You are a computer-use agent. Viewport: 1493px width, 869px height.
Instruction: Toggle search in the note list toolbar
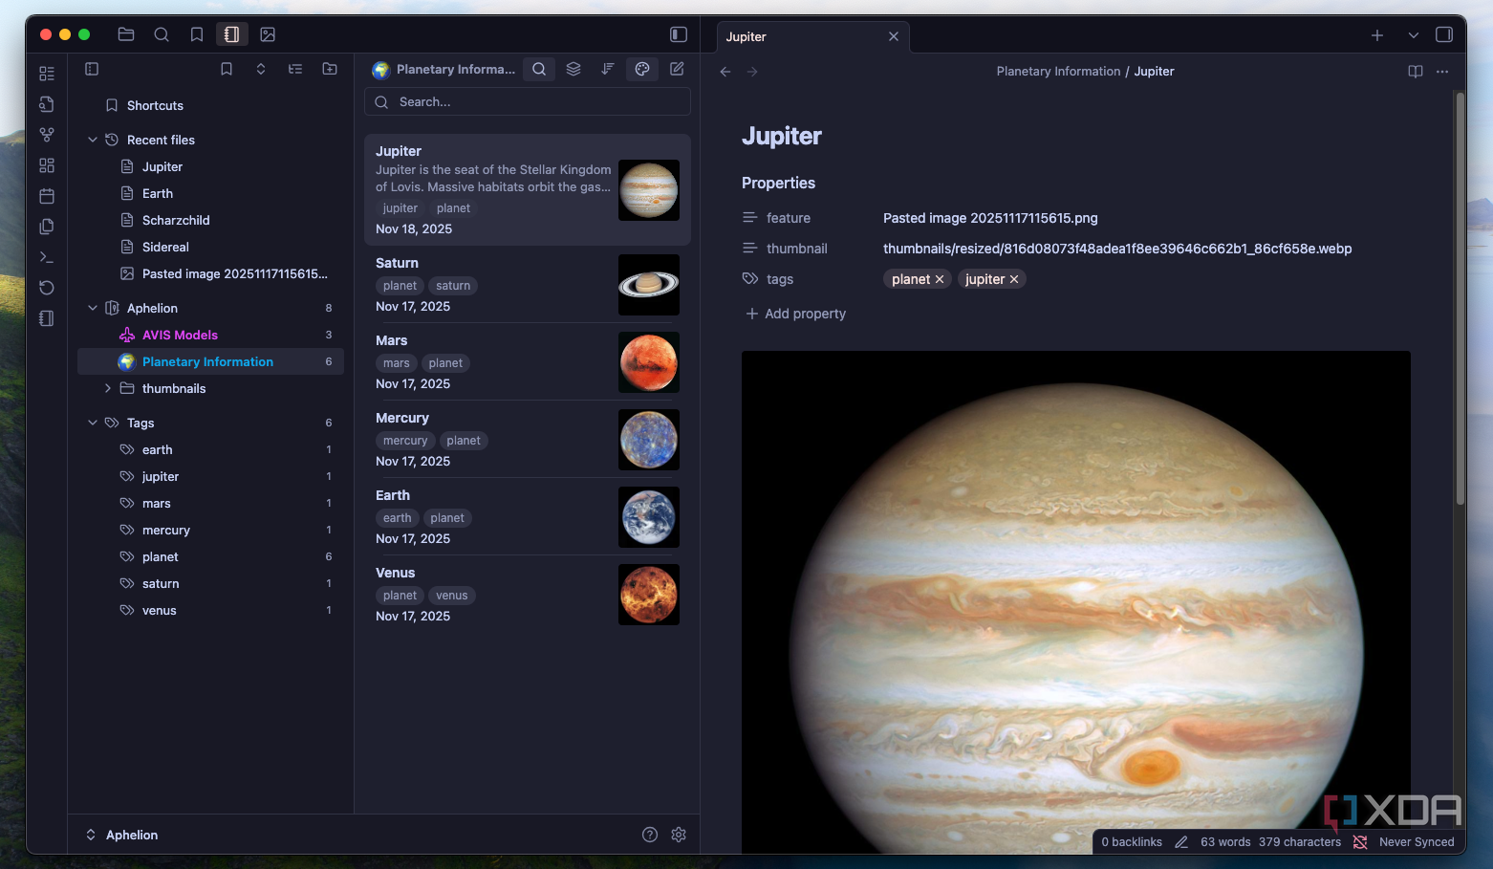coord(539,69)
